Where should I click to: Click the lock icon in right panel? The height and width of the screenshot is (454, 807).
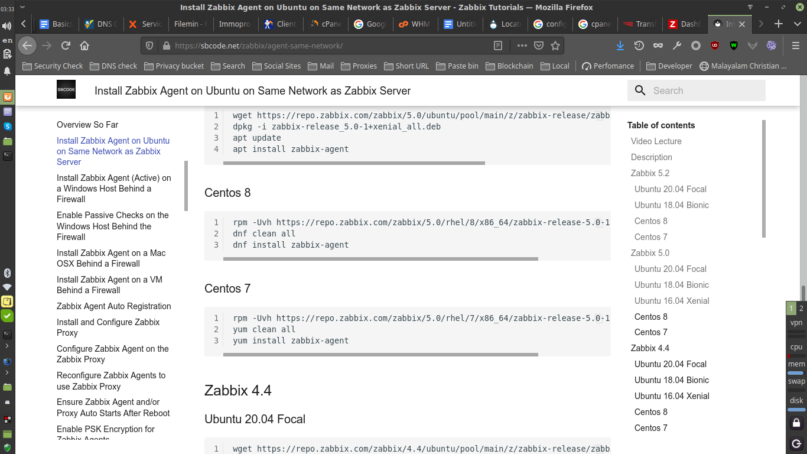coord(796,423)
